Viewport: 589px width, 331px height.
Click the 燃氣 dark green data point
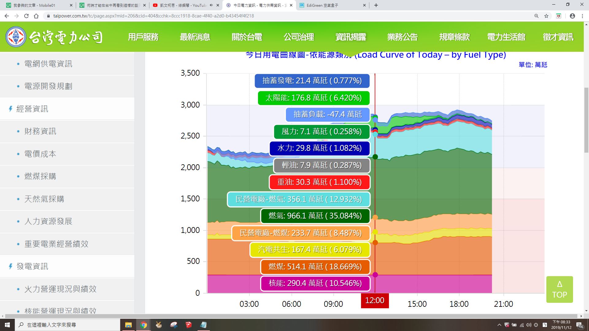coord(375,157)
